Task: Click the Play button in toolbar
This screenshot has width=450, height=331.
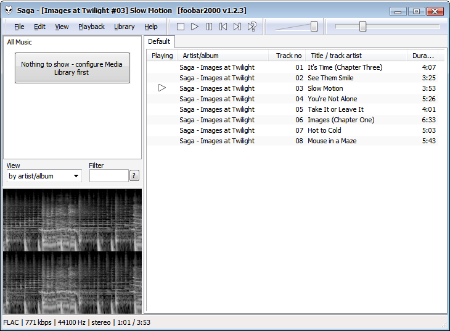Action: [x=195, y=27]
